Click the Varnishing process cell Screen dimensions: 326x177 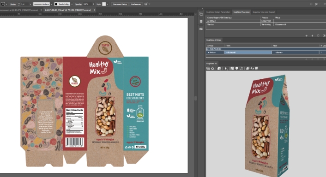coord(267,24)
